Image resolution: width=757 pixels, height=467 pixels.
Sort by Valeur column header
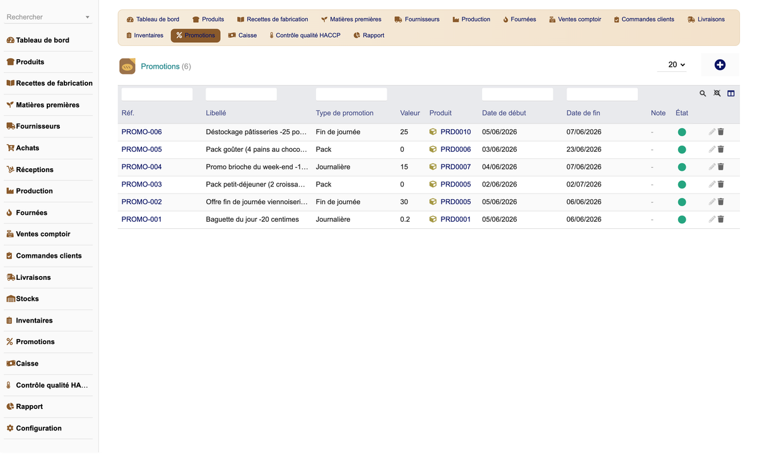pyautogui.click(x=410, y=113)
